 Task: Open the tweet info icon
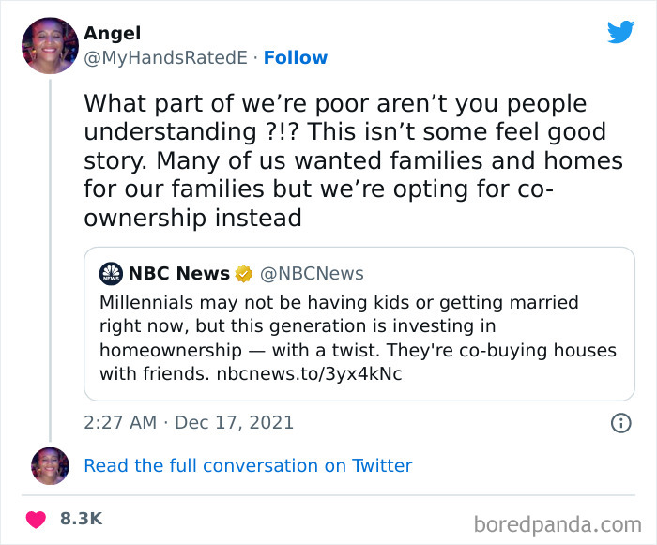point(620,423)
